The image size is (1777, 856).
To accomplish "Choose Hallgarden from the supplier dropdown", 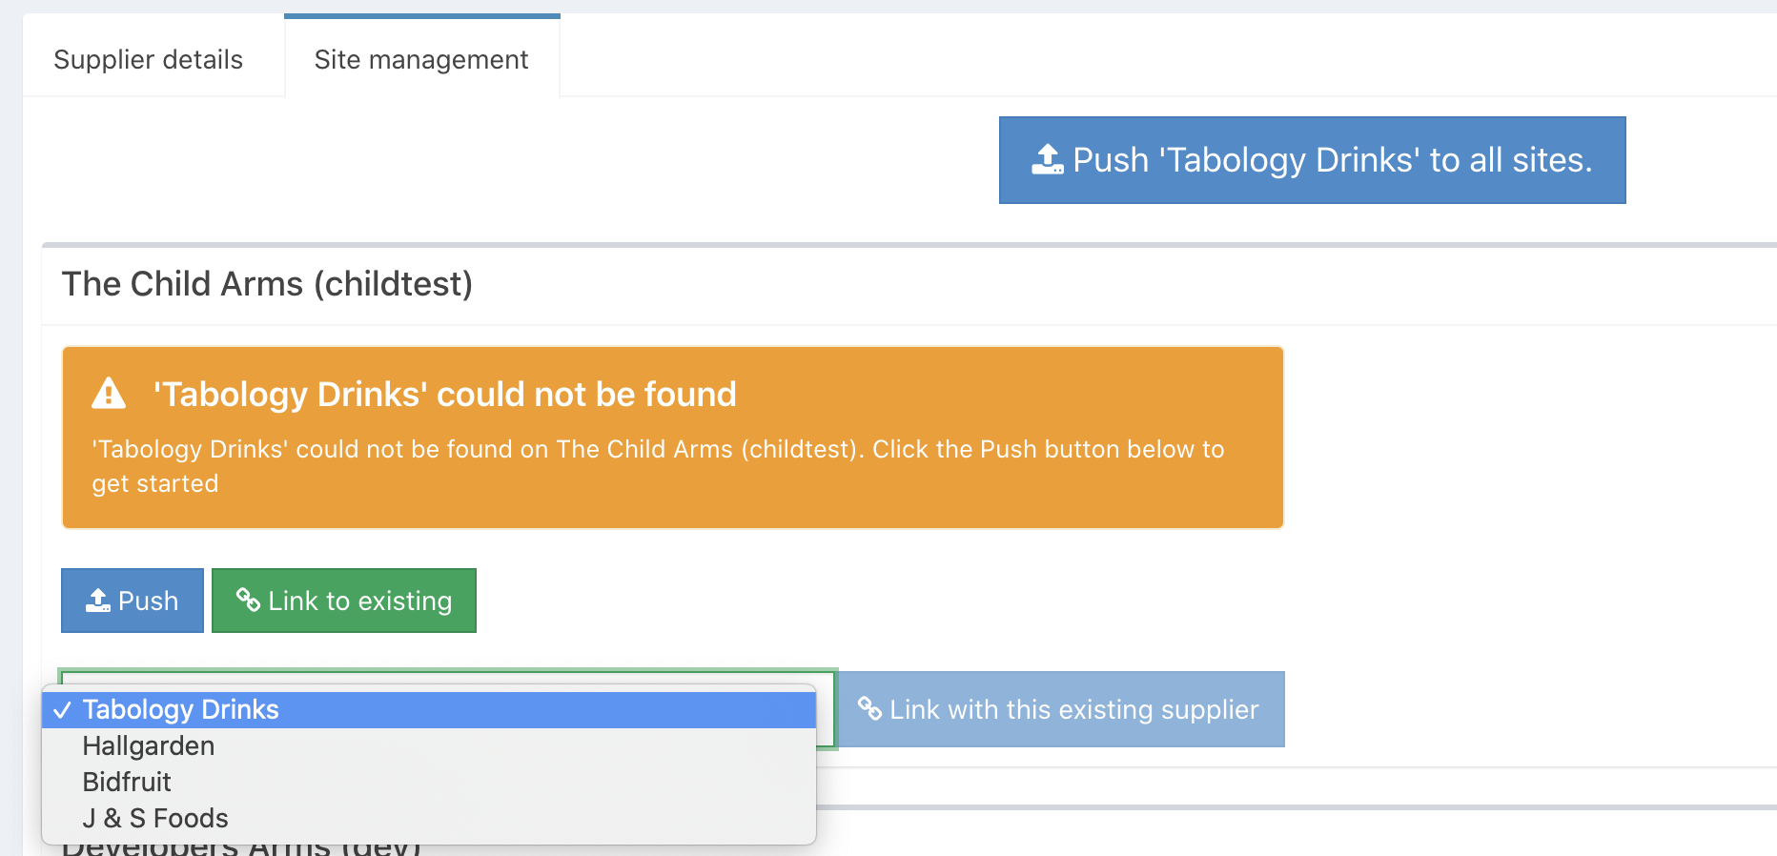I will tap(149, 746).
